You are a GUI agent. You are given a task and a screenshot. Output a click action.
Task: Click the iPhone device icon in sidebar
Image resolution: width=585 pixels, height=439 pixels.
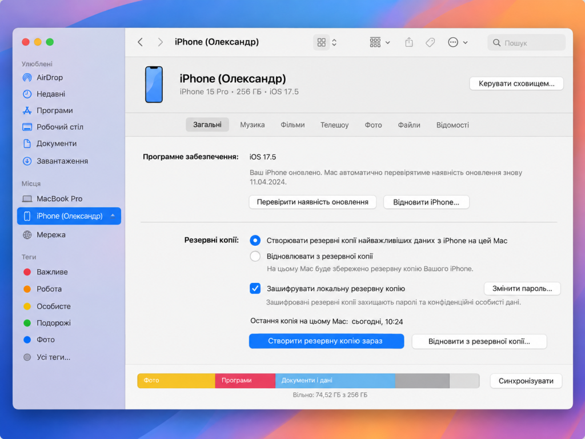pyautogui.click(x=27, y=216)
